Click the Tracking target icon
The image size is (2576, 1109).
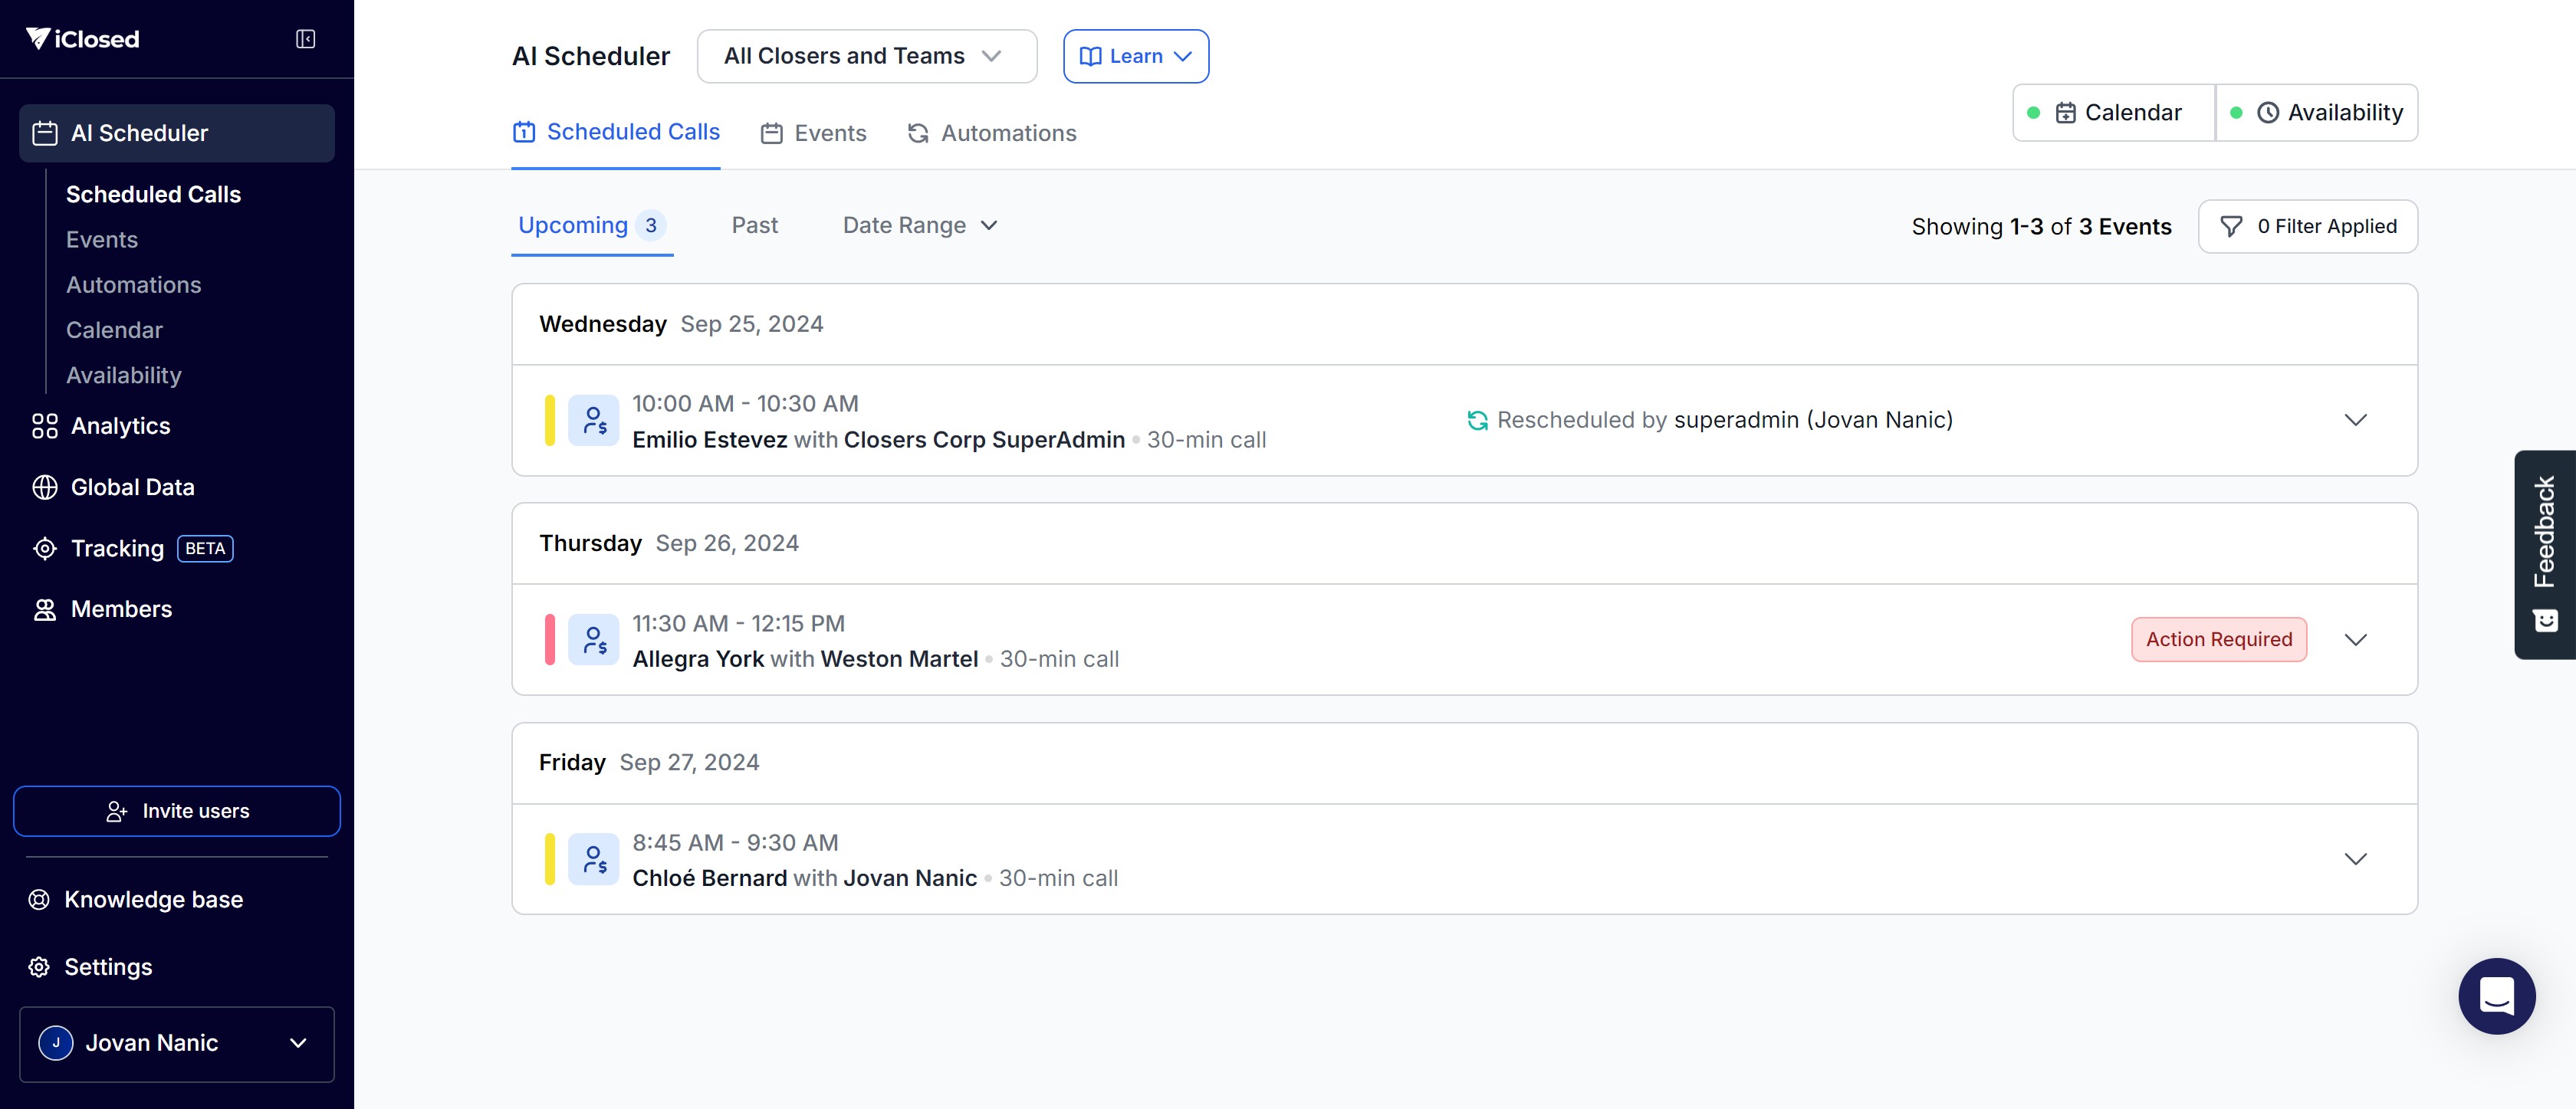pos(44,549)
